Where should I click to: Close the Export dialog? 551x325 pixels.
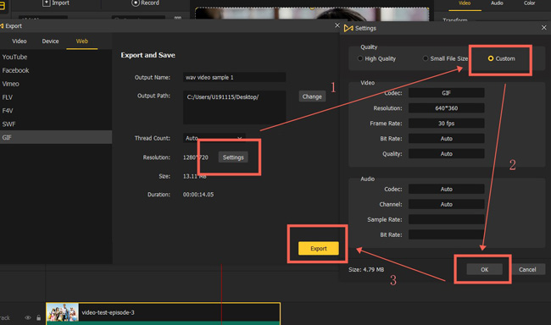(337, 25)
